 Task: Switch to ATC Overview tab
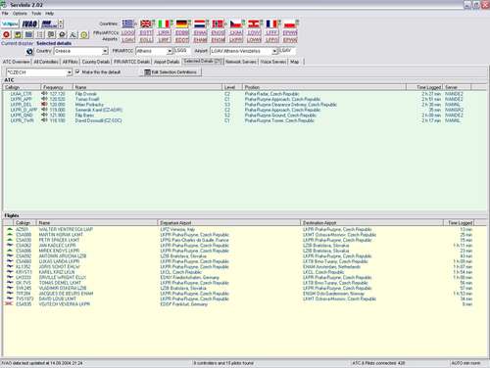pos(17,62)
